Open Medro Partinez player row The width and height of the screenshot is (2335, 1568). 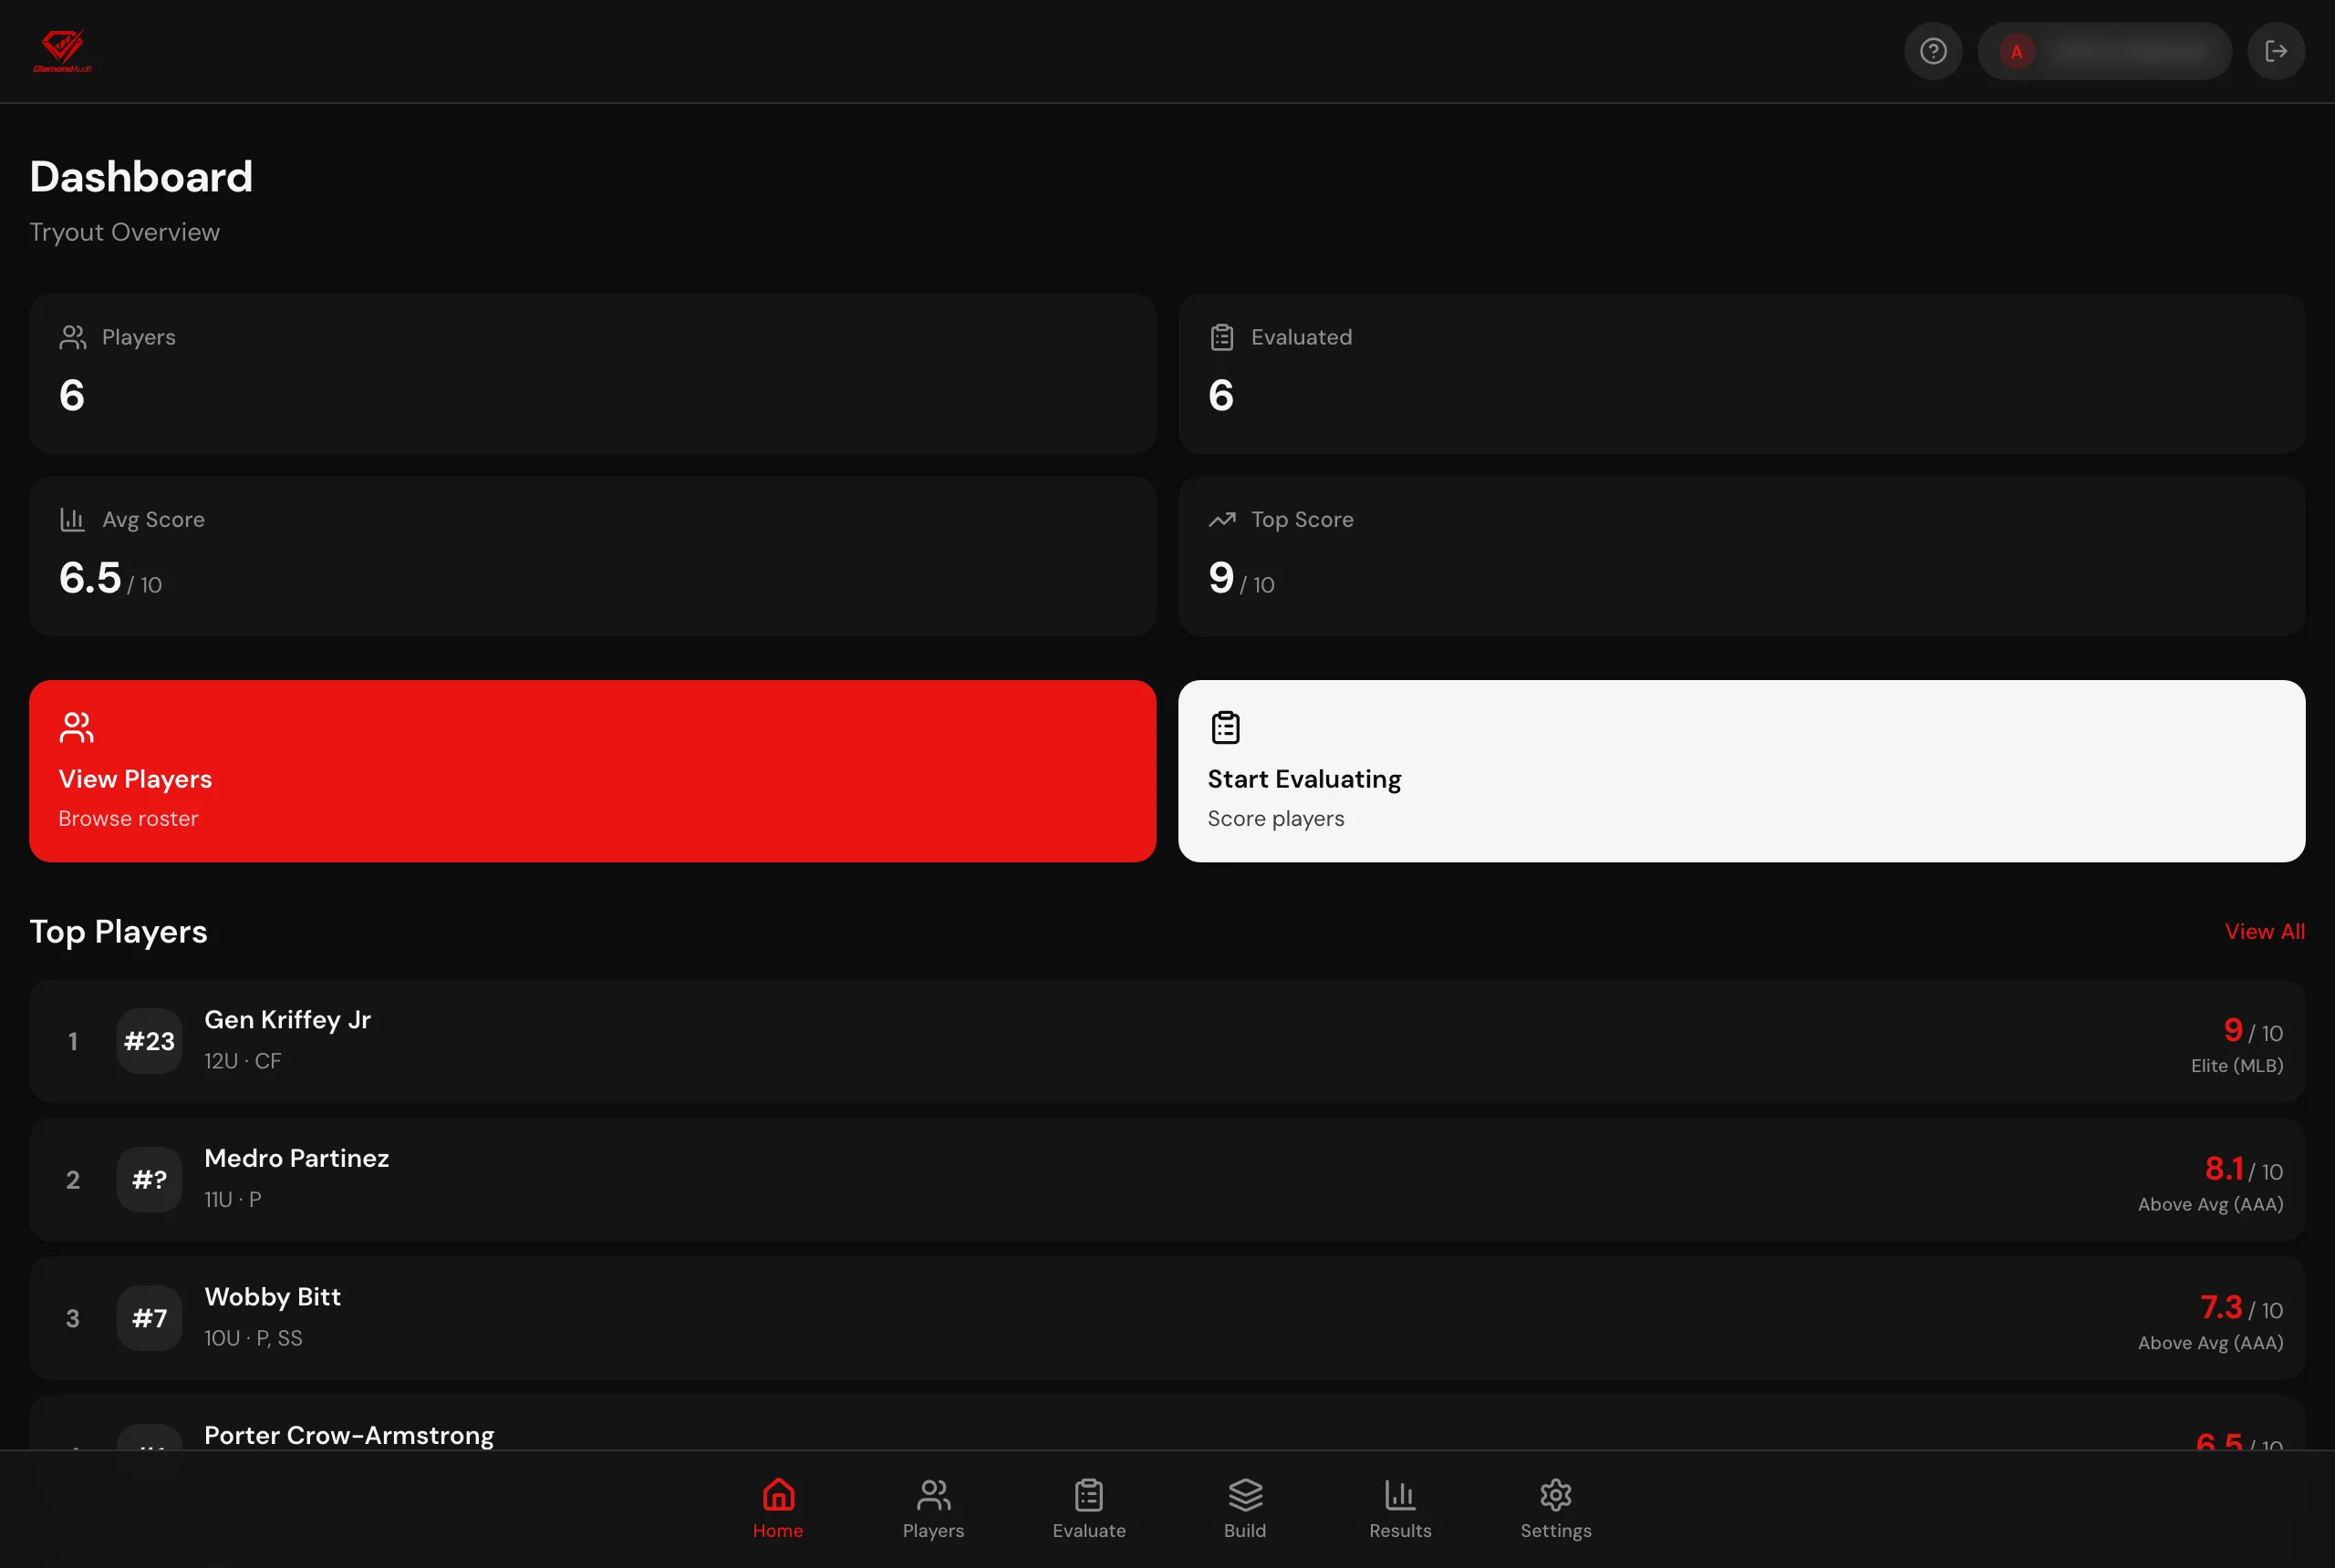pyautogui.click(x=1167, y=1180)
